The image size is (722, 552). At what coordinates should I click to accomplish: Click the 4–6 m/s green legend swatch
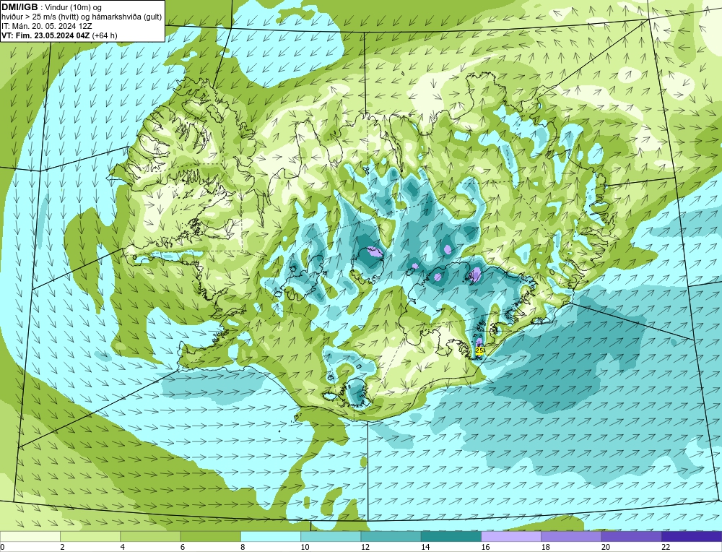pyautogui.click(x=151, y=536)
